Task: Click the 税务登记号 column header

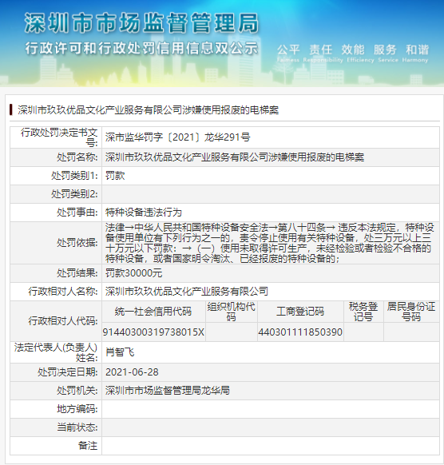Action: [363, 312]
